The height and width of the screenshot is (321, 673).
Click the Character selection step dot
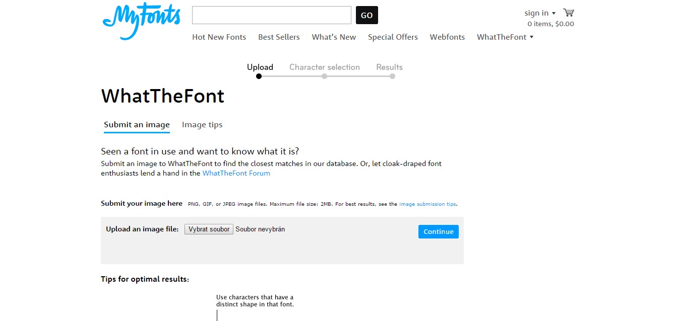coord(324,76)
